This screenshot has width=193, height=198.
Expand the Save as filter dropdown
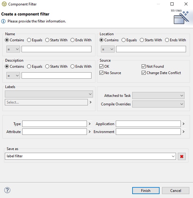click(x=173, y=156)
